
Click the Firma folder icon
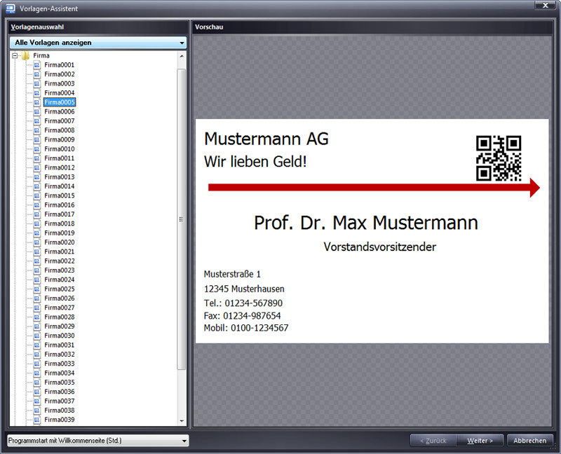tap(25, 56)
